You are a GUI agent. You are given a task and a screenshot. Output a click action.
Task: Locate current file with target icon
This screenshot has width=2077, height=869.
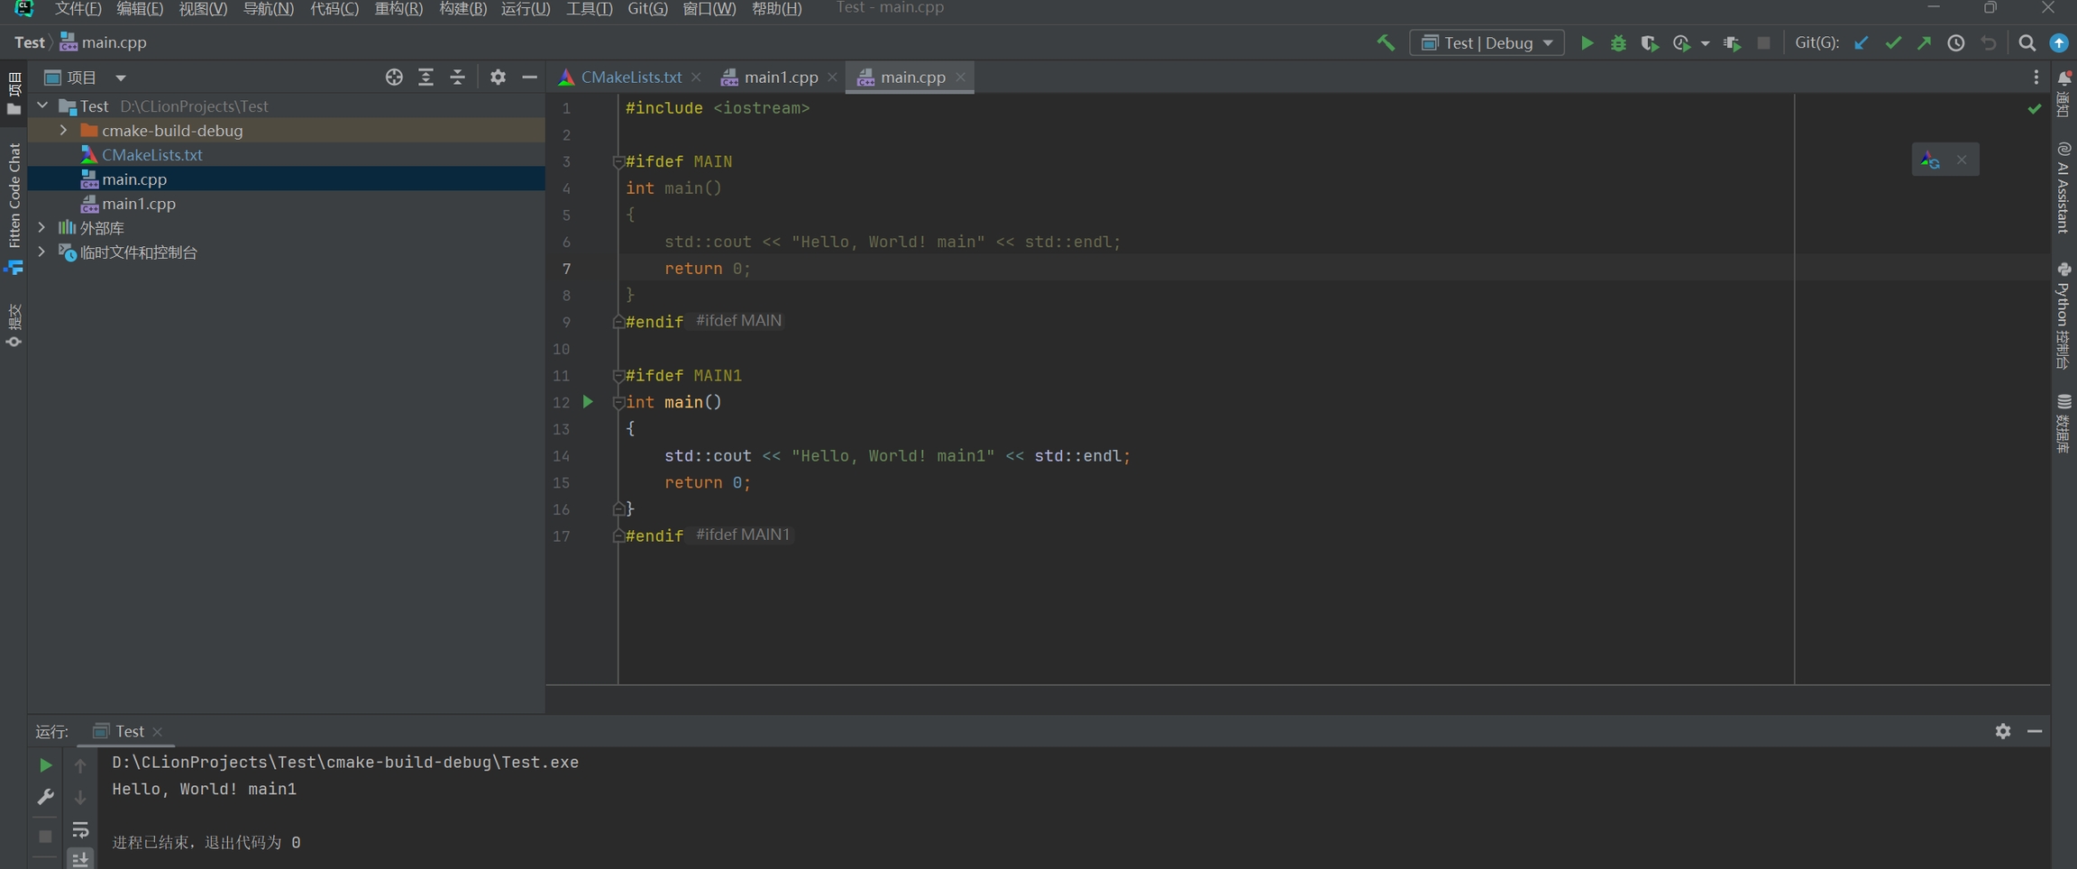pos(394,78)
